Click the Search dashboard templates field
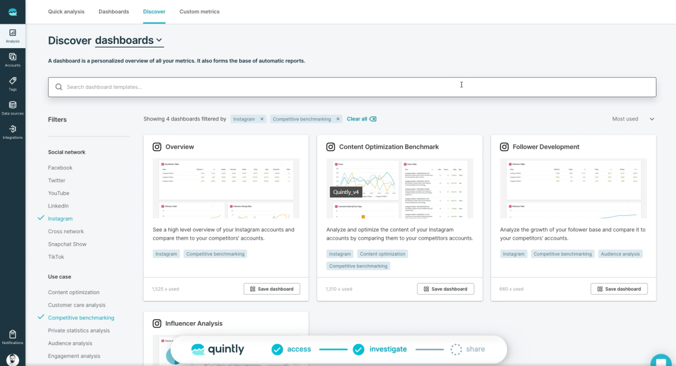This screenshot has height=366, width=676. [x=352, y=87]
